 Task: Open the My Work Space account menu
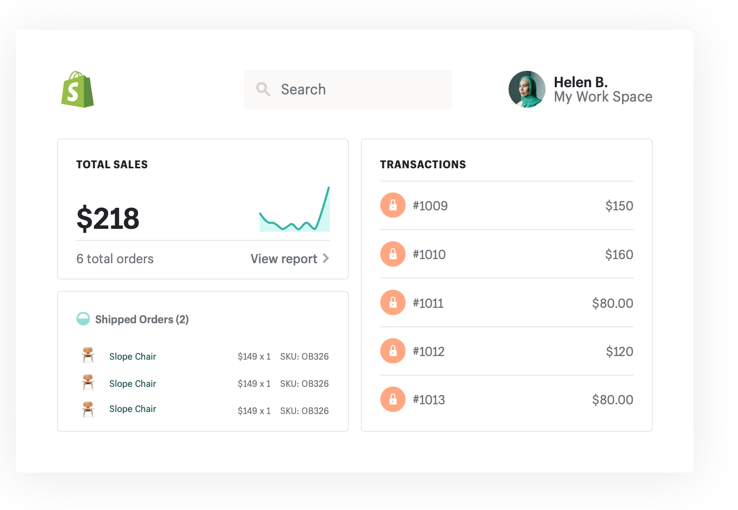click(x=603, y=96)
